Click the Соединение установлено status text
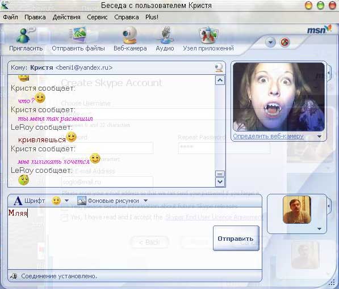339x289 pixels. click(x=59, y=276)
